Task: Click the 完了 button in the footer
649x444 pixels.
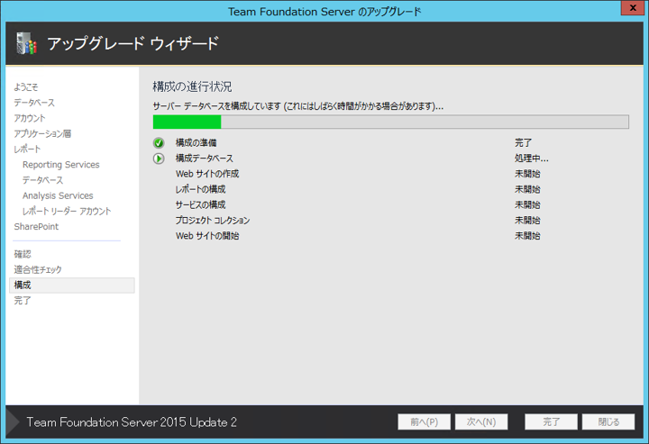Action: coord(551,421)
